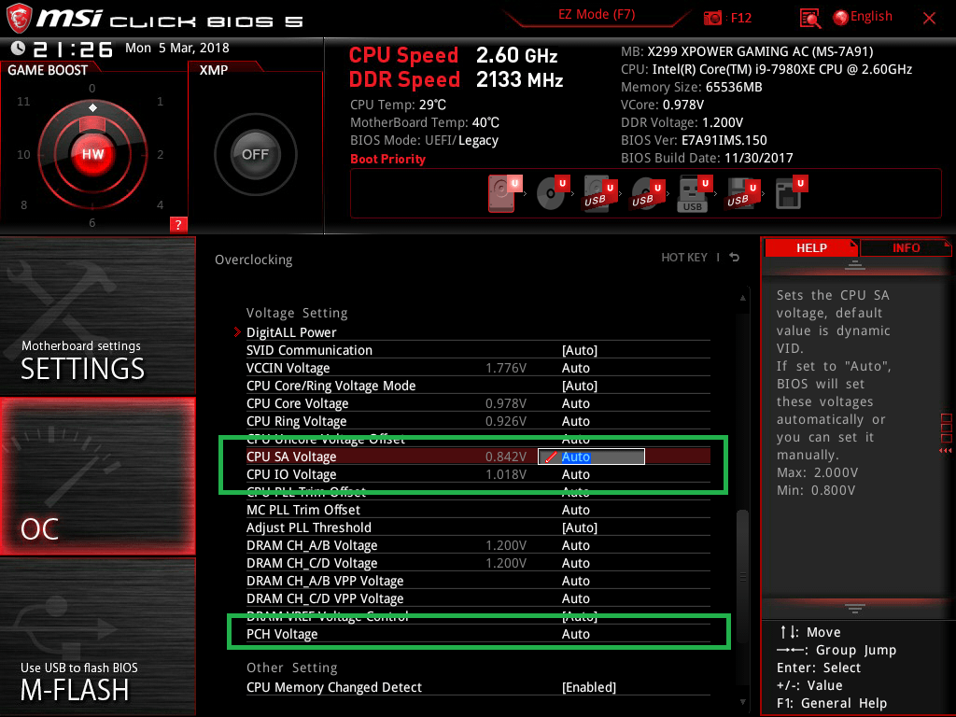Switch to the INFO tab

906,248
